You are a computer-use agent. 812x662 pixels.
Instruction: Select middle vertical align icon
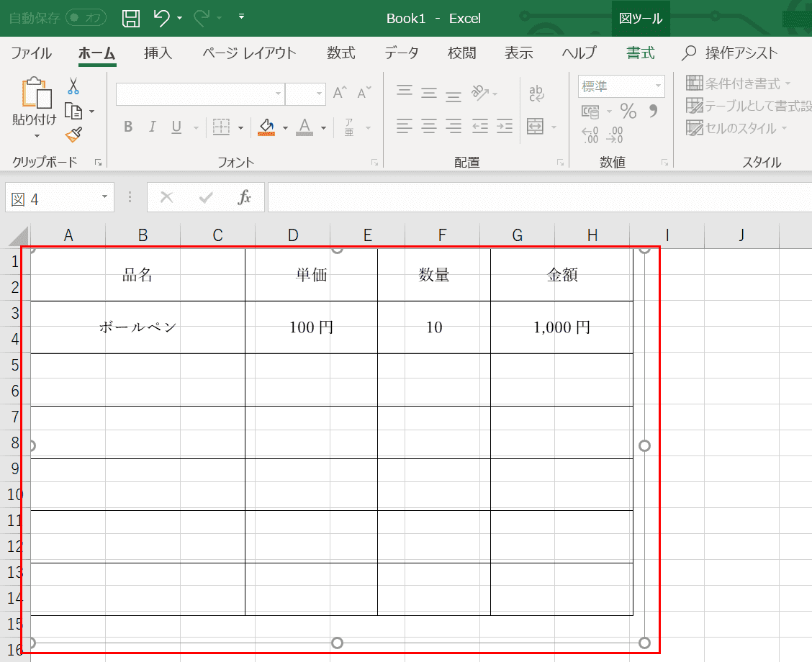429,92
